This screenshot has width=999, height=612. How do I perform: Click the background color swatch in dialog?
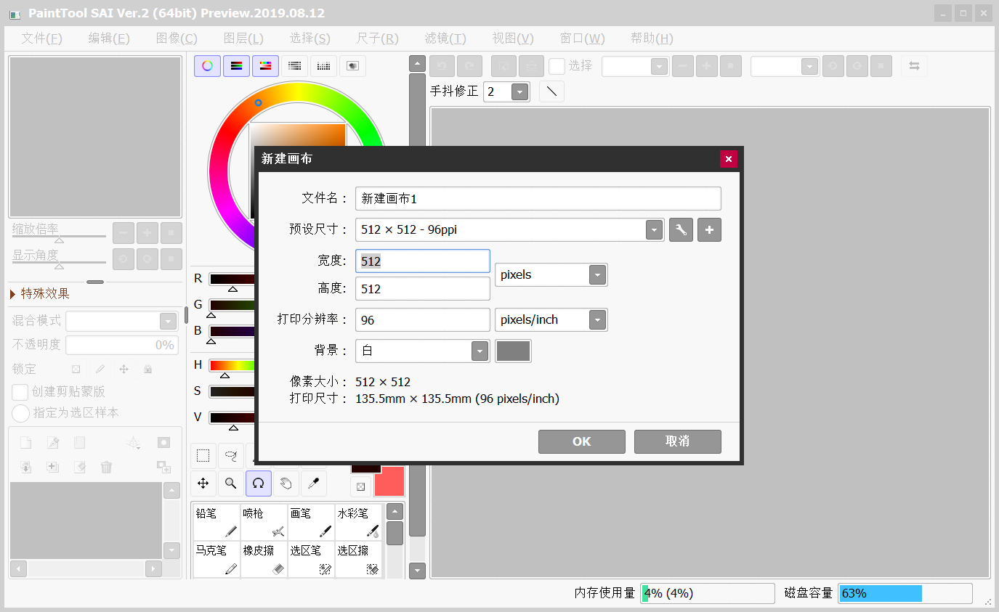[x=513, y=351]
